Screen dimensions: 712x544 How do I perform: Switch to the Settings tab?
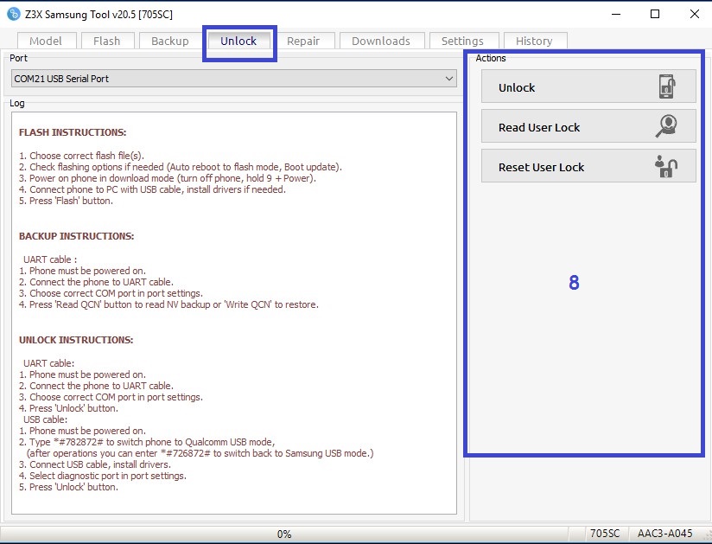(x=462, y=41)
